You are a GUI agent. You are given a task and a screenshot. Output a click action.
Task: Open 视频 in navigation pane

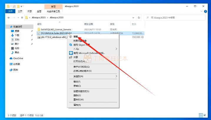tap(17, 48)
